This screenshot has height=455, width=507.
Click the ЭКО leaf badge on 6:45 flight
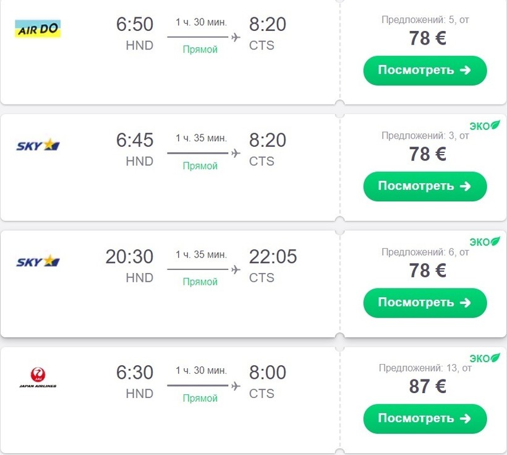click(x=485, y=126)
